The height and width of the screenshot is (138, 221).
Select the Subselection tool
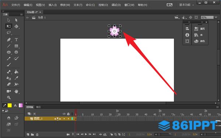point(16,20)
